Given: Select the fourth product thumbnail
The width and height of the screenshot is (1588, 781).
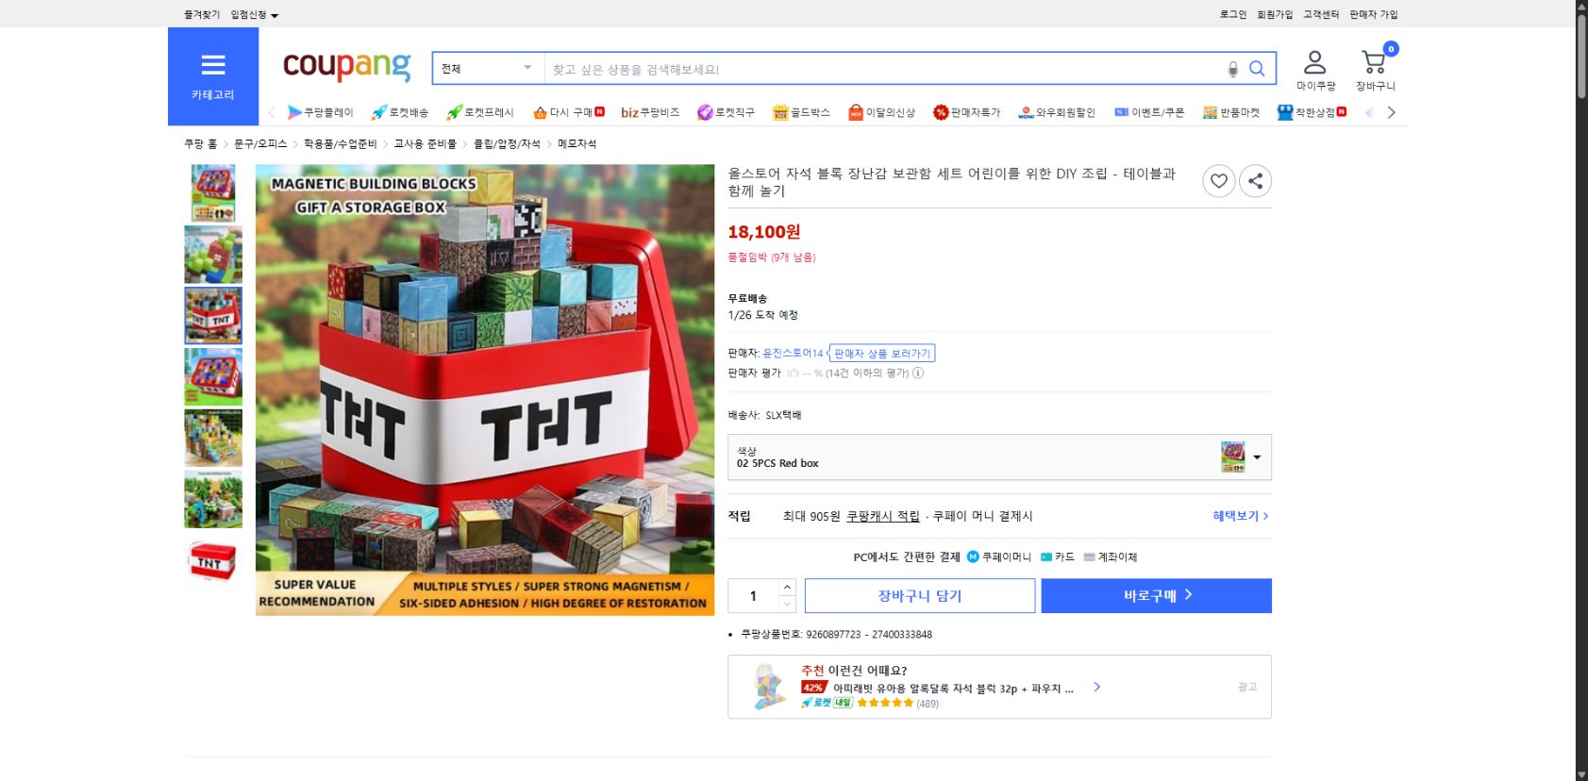Looking at the screenshot, I should pyautogui.click(x=213, y=376).
